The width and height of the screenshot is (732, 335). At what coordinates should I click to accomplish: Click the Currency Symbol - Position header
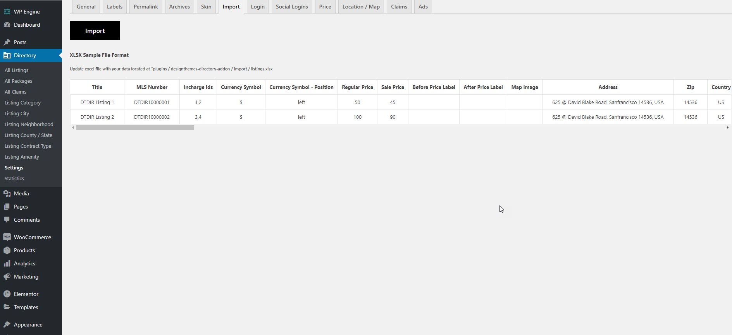[301, 87]
